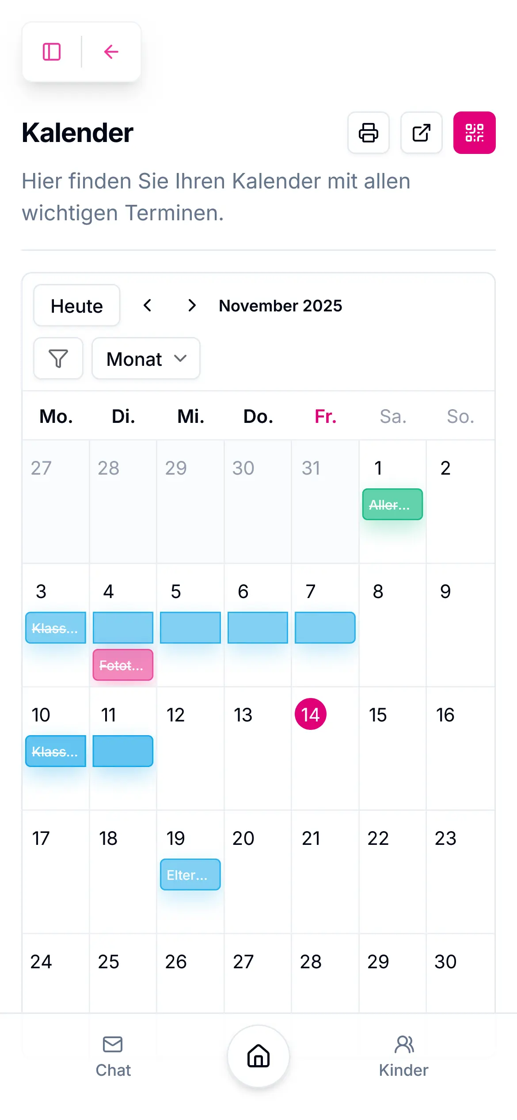The width and height of the screenshot is (517, 1120).
Task: Toggle the sidebar panel icon
Action: tap(52, 52)
